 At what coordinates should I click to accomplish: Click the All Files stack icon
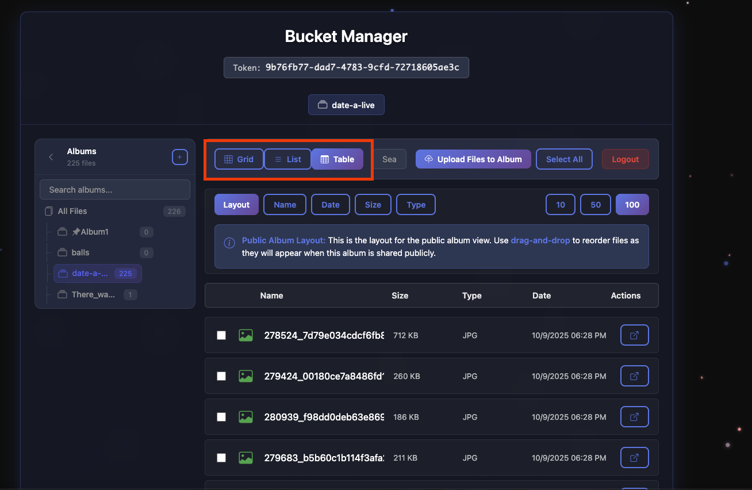(x=49, y=211)
